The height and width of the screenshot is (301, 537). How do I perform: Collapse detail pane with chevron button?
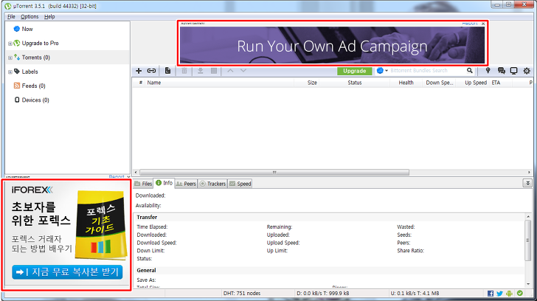point(527,183)
